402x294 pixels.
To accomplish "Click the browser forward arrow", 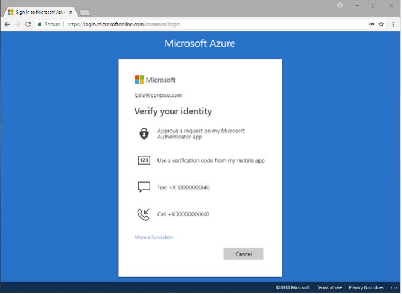I will click(17, 25).
